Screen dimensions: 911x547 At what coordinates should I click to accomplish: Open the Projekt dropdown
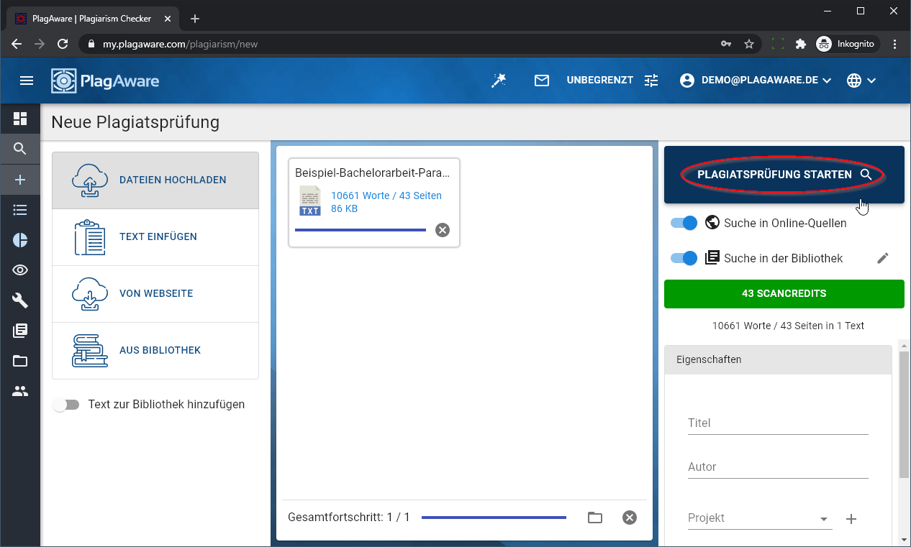760,518
